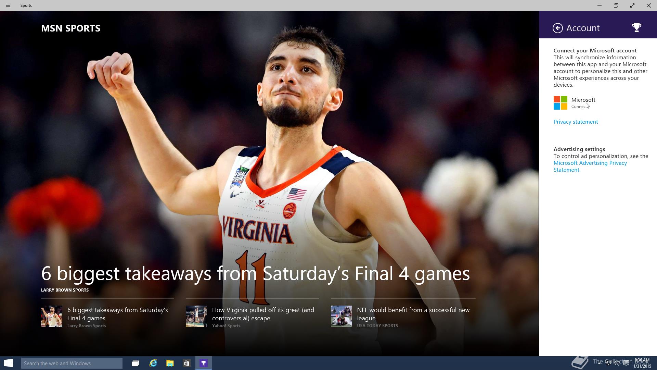The width and height of the screenshot is (657, 370).
Task: Open the Virginia escape story thumbnail
Action: (196, 316)
